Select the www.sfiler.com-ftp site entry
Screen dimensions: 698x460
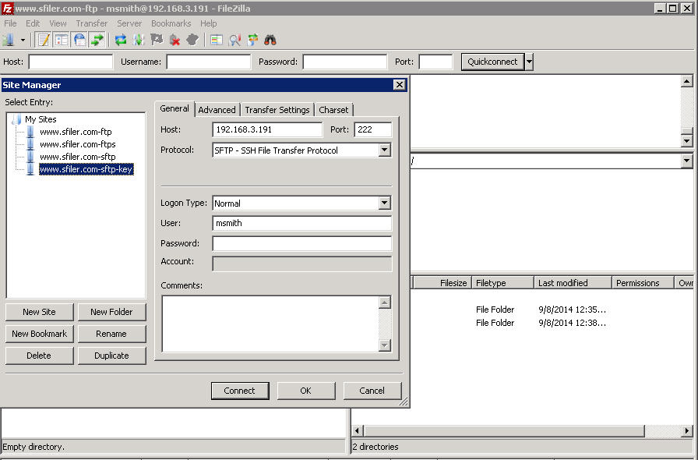(76, 132)
